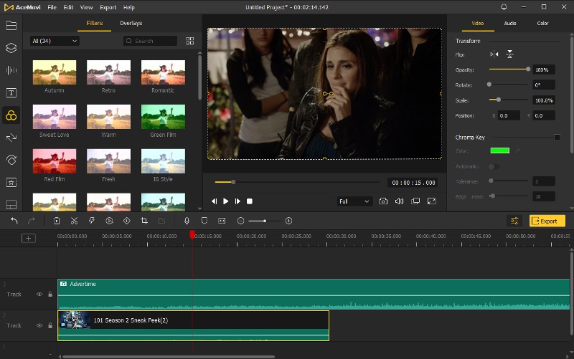The image size is (574, 359).
Task: Switch to the Audio properties tab
Action: [x=510, y=24]
